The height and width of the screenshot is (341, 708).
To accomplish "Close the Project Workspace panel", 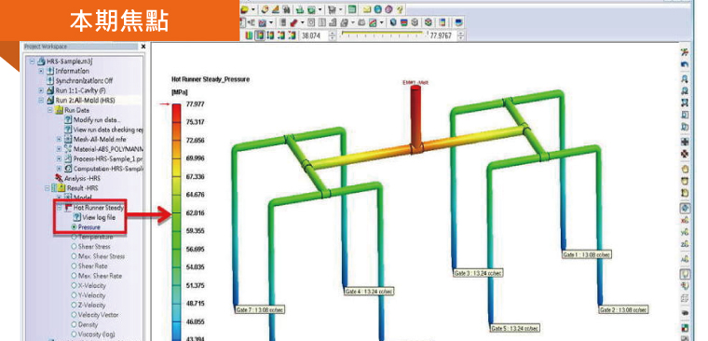I will click(x=143, y=47).
